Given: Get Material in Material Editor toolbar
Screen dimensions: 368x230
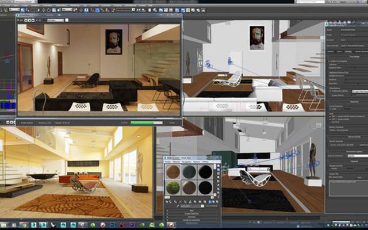Looking at the screenshot, I should point(167,202).
